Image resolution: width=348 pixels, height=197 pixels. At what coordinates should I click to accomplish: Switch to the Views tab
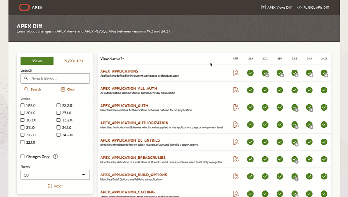[x=37, y=61]
